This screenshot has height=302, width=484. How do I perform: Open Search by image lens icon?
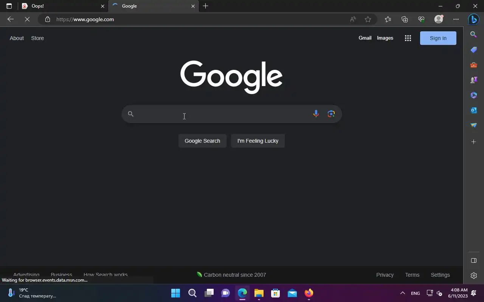tap(331, 114)
